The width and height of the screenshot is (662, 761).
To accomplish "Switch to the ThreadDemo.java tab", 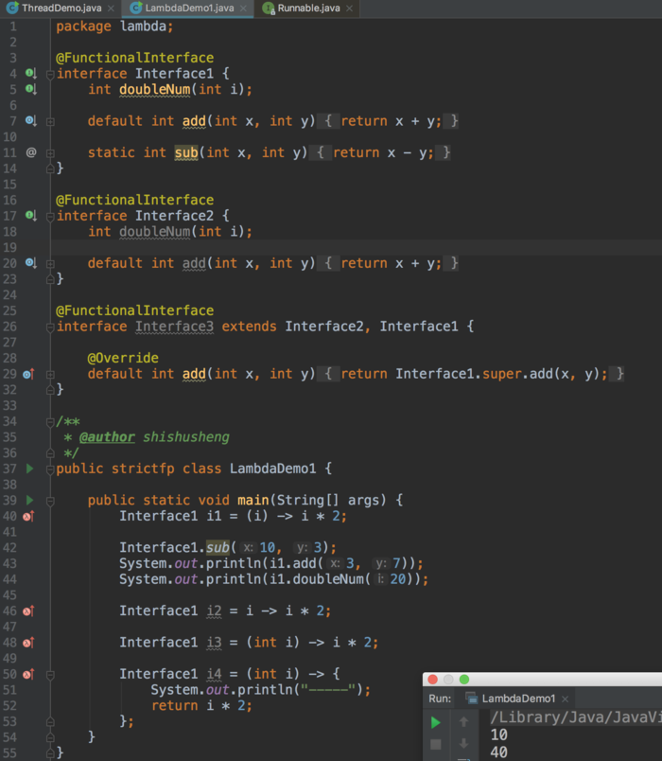I will [61, 9].
